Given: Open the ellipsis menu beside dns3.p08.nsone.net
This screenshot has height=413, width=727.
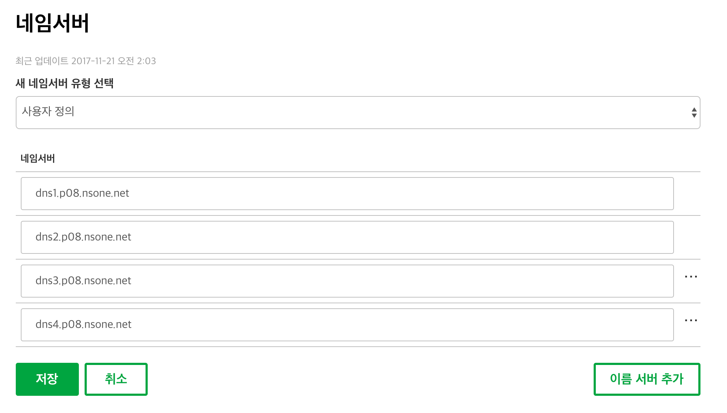Looking at the screenshot, I should (x=691, y=277).
